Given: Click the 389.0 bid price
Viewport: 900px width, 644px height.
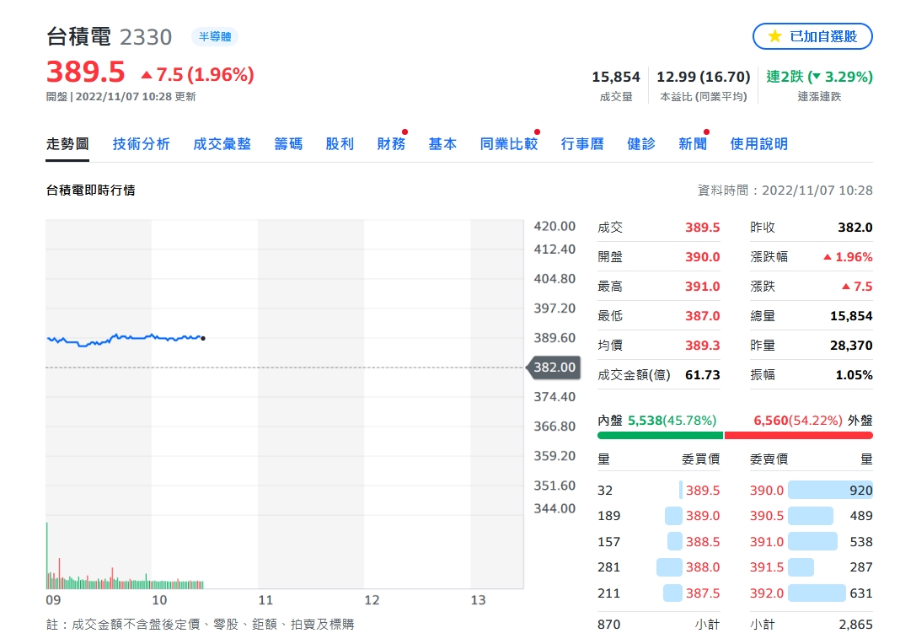Looking at the screenshot, I should [703, 516].
